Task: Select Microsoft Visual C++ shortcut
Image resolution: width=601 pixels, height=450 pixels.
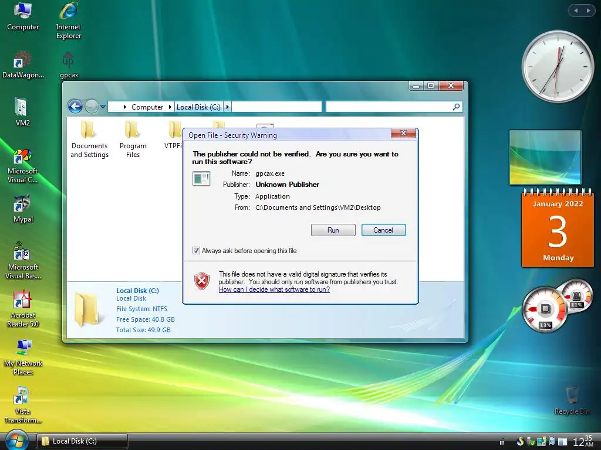Action: [23, 166]
